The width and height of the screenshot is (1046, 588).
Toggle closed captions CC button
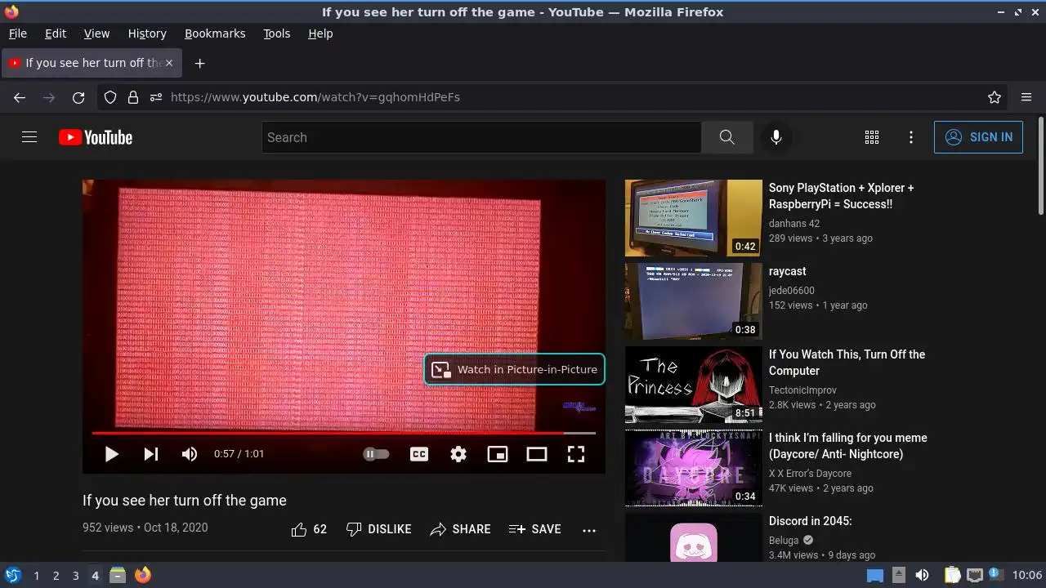pos(419,454)
